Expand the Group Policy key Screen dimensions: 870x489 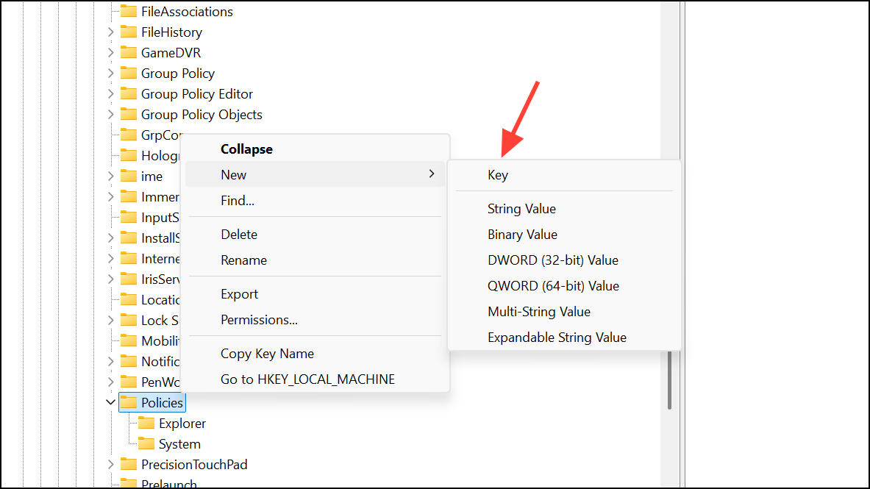pos(110,73)
